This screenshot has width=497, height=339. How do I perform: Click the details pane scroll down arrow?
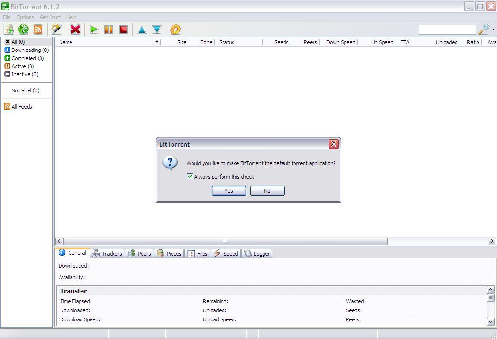pyautogui.click(x=490, y=322)
